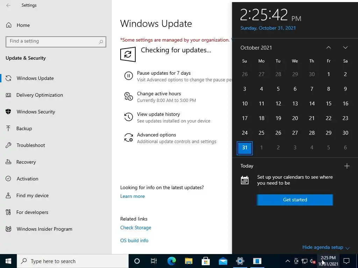Select October 15 in the calendar
358x268 pixels.
click(329, 103)
